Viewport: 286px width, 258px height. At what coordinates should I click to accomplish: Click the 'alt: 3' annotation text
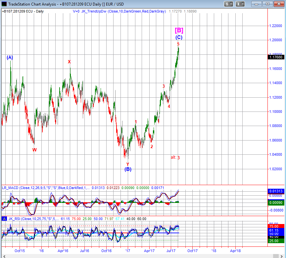pyautogui.click(x=175, y=157)
